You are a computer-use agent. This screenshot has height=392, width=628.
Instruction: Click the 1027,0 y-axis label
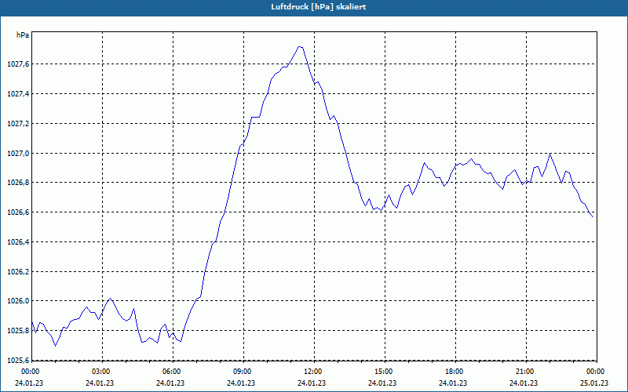[x=18, y=153]
